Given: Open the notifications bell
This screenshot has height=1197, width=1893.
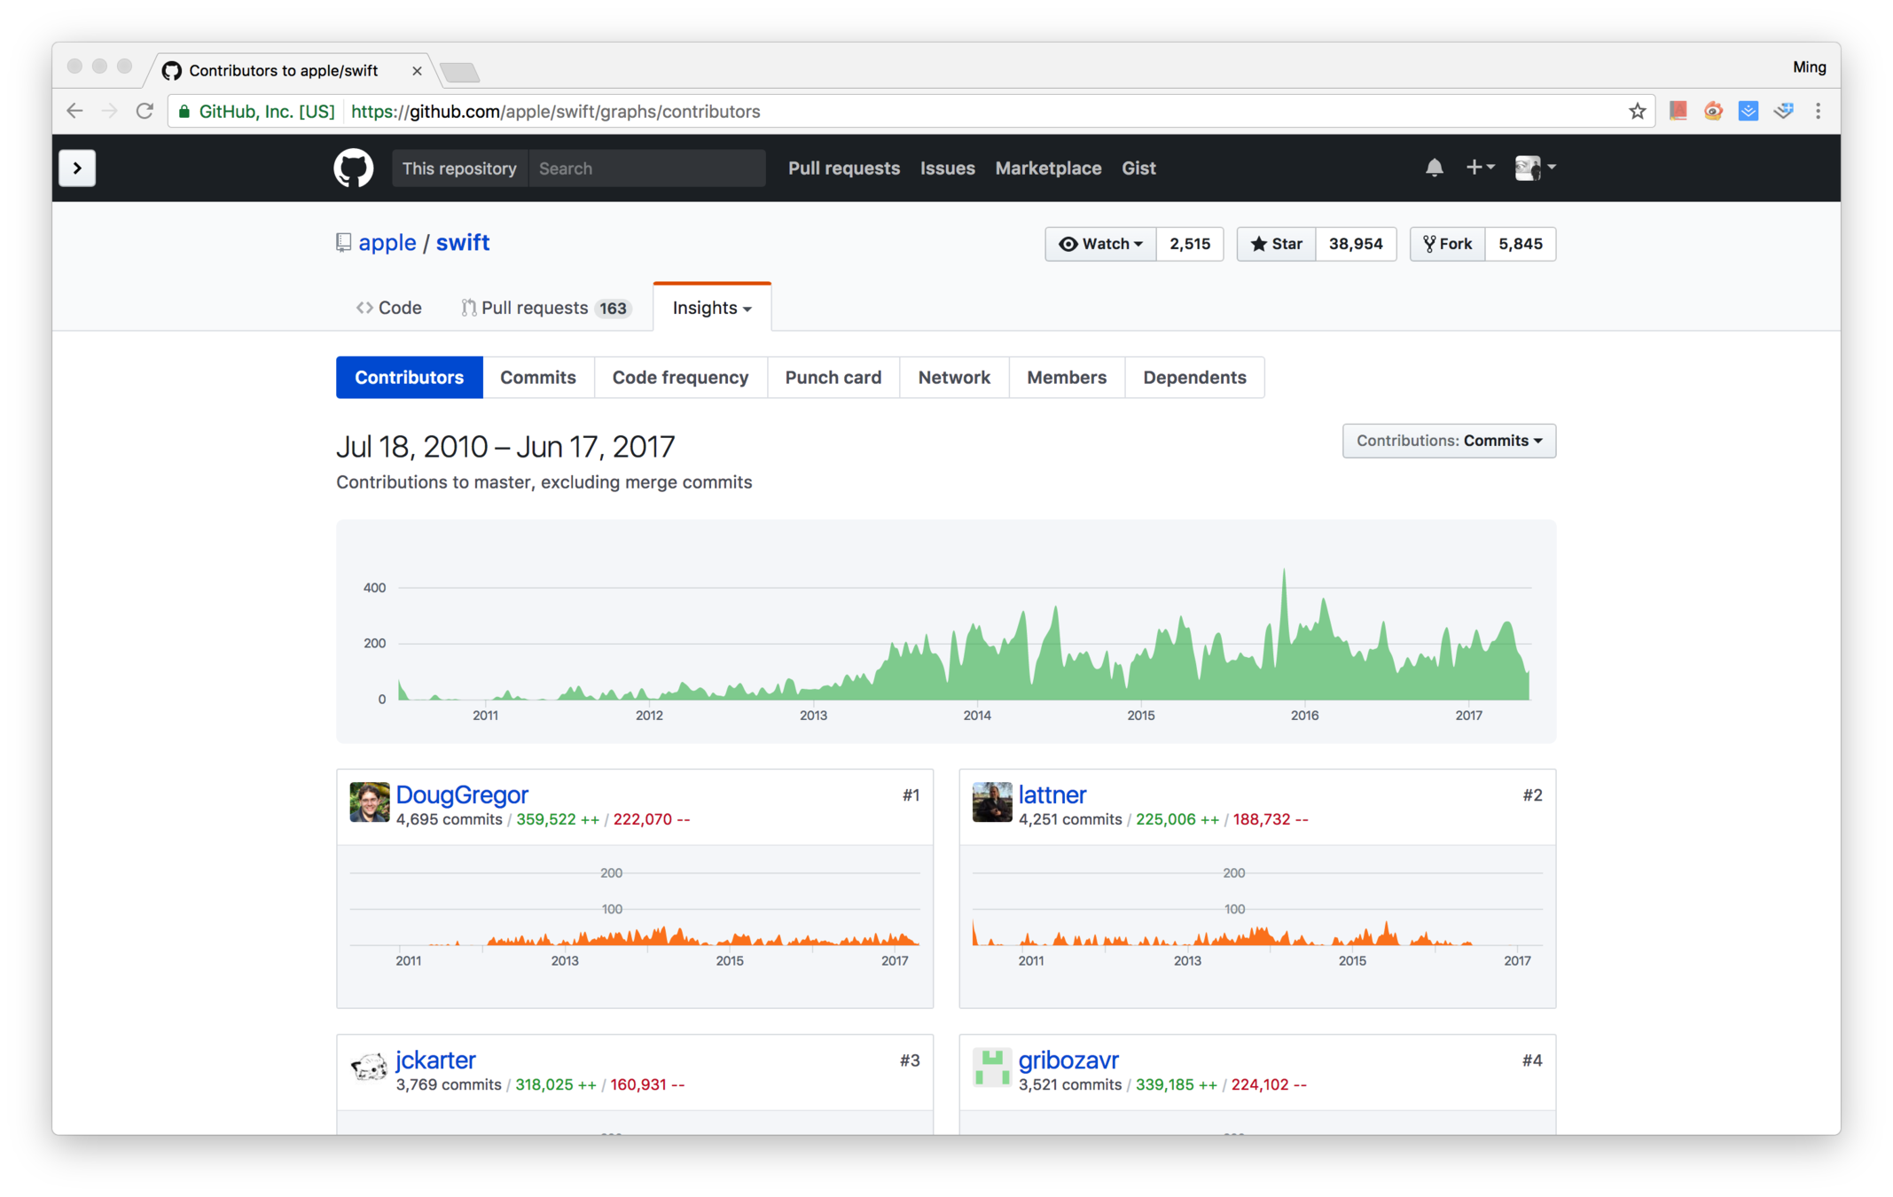Looking at the screenshot, I should tap(1434, 168).
